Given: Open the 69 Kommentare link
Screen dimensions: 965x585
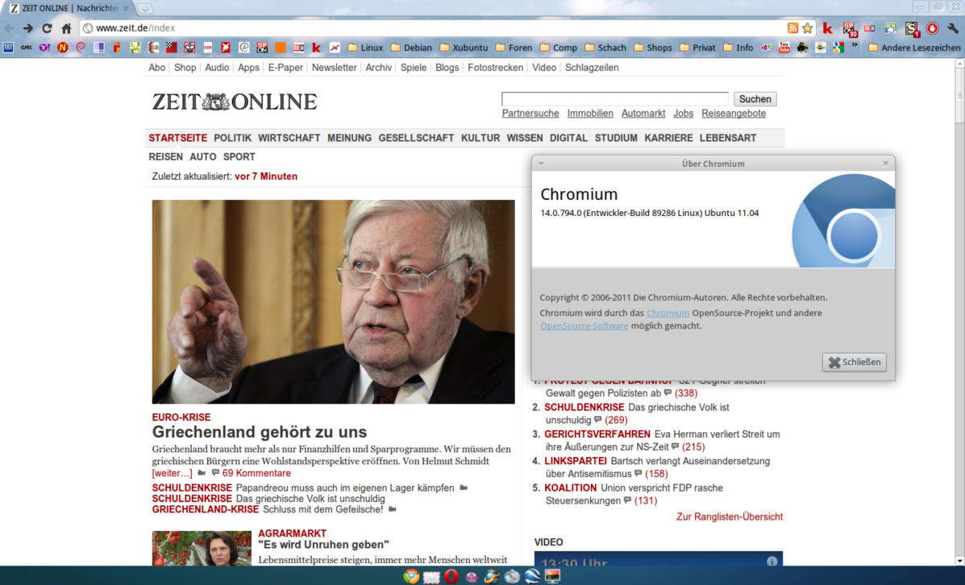Looking at the screenshot, I should click(256, 473).
